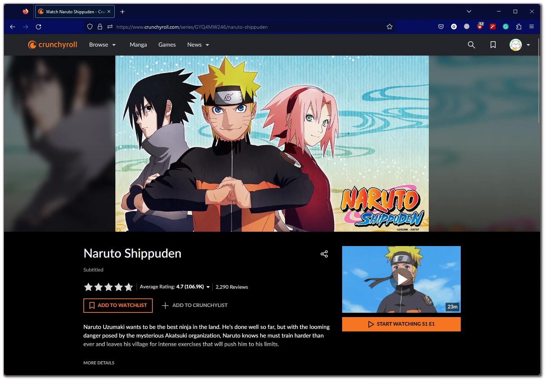Image resolution: width=547 pixels, height=382 pixels.
Task: Click the Naruto Shippuden hero banner image
Action: tap(272, 143)
